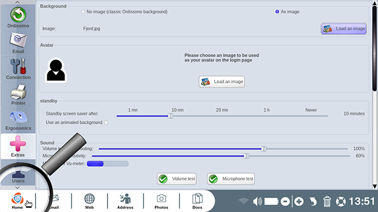Zoom in with the plus icon

[299, 202]
